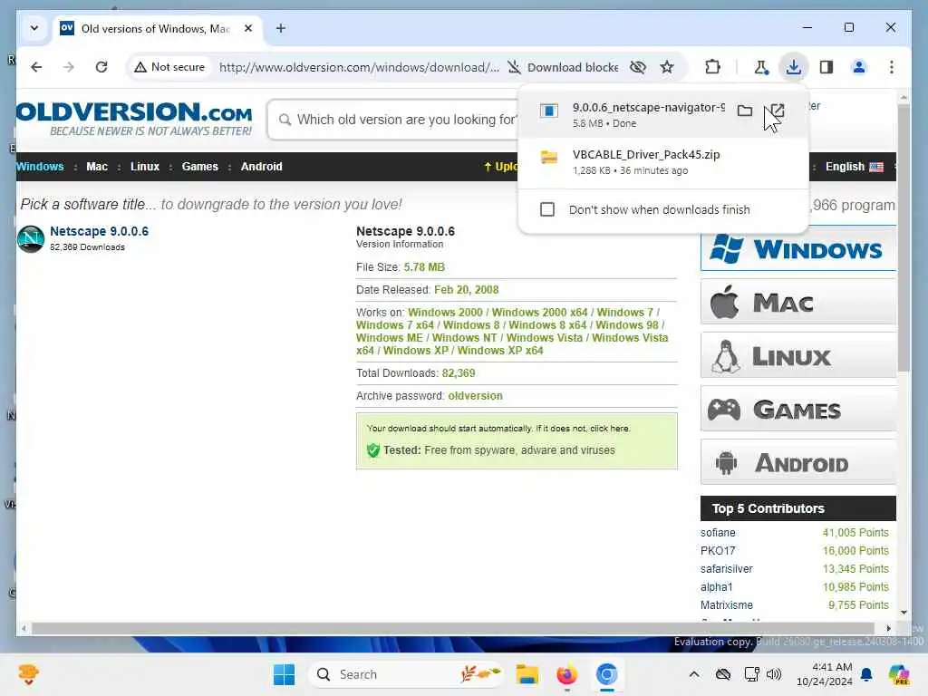The height and width of the screenshot is (696, 928).
Task: Click the Netscape 9.0.0.6 title link
Action: 99,231
